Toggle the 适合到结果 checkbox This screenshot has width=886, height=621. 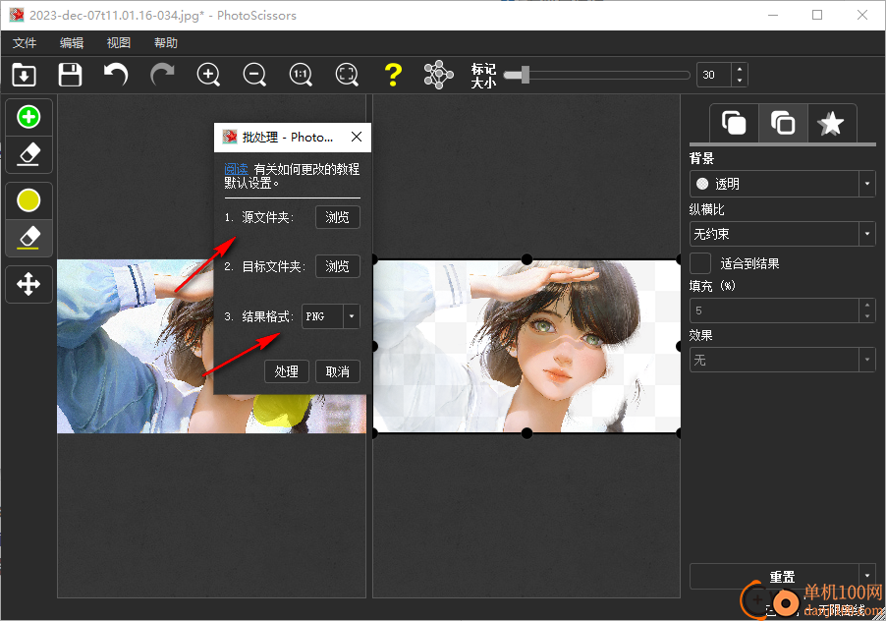click(x=700, y=263)
